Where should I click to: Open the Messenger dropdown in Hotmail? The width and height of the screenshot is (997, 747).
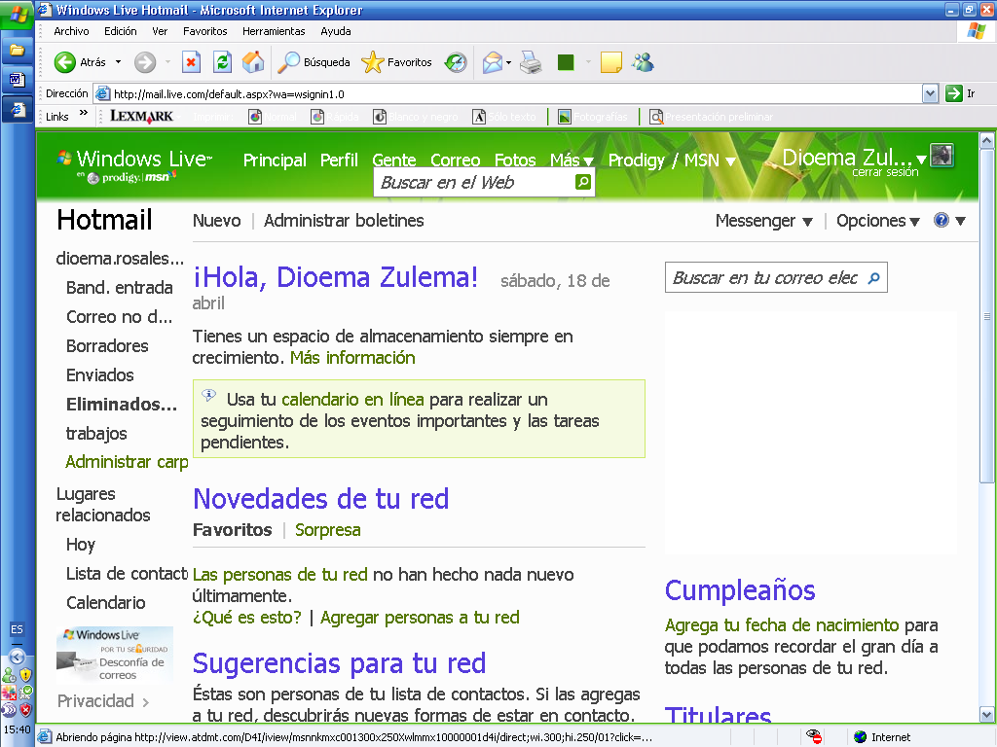click(x=763, y=221)
